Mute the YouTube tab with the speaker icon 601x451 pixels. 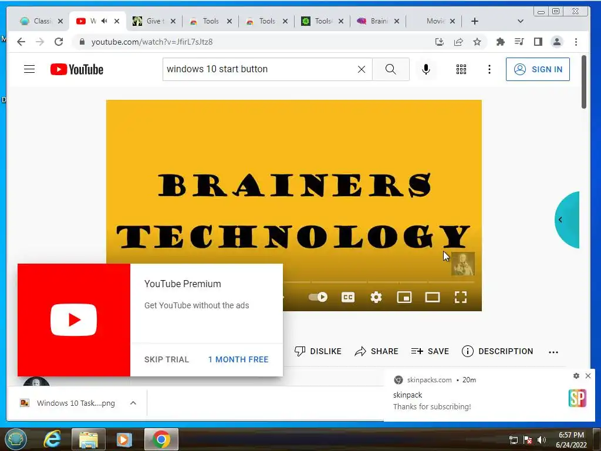tap(104, 21)
